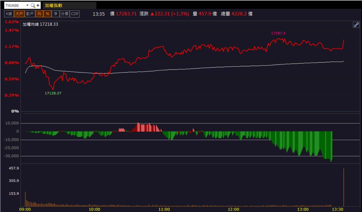Click the 13:30 closing volume bar
This screenshot has height=212, width=362.
pos(344,187)
